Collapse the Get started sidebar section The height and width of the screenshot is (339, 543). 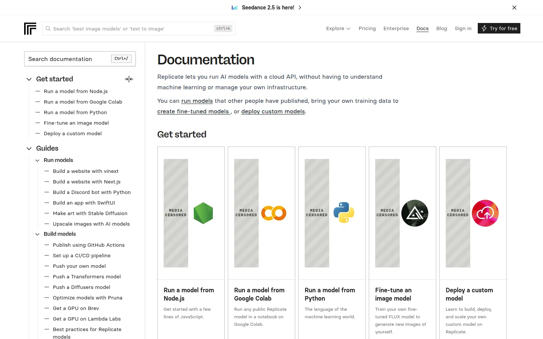[29, 79]
